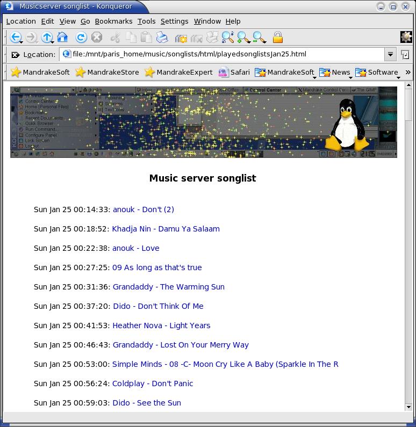
Task: Click the Copy icon in toolbar
Action: click(x=131, y=37)
